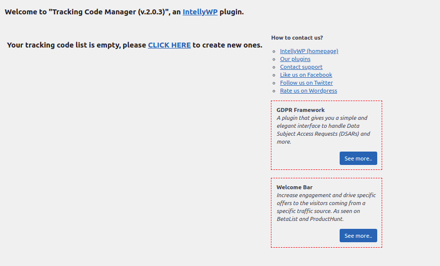Click the CLICK HERE link to create tracking codes

click(169, 45)
